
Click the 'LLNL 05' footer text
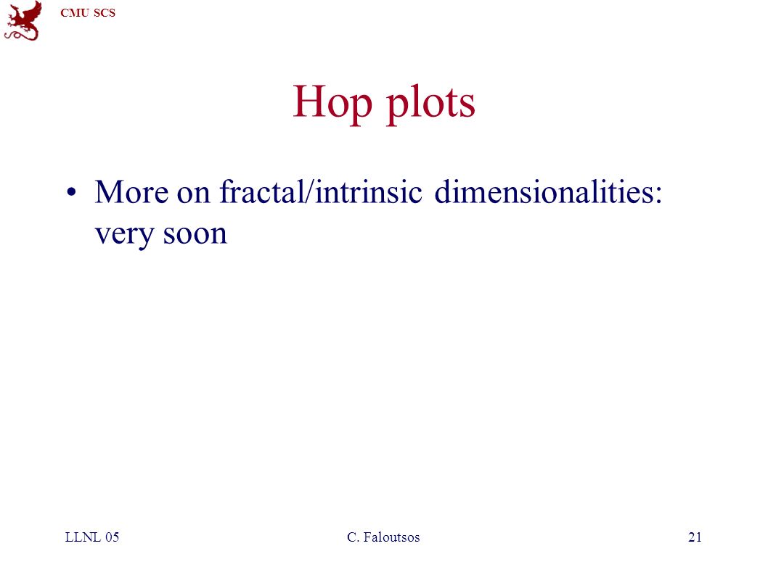click(92, 537)
